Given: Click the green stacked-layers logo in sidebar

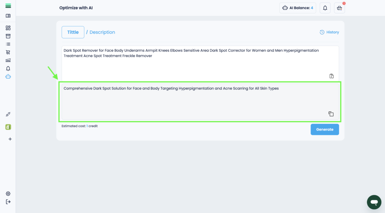Looking at the screenshot, I should click(x=8, y=6).
